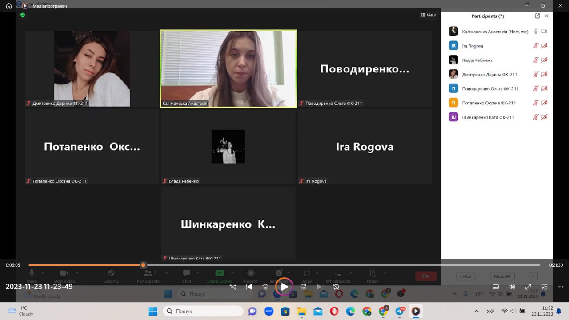
Task: Open the Zoom View layout dropdown
Action: click(x=428, y=15)
